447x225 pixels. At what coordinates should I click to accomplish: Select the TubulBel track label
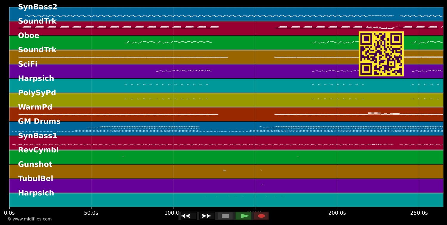(x=36, y=179)
